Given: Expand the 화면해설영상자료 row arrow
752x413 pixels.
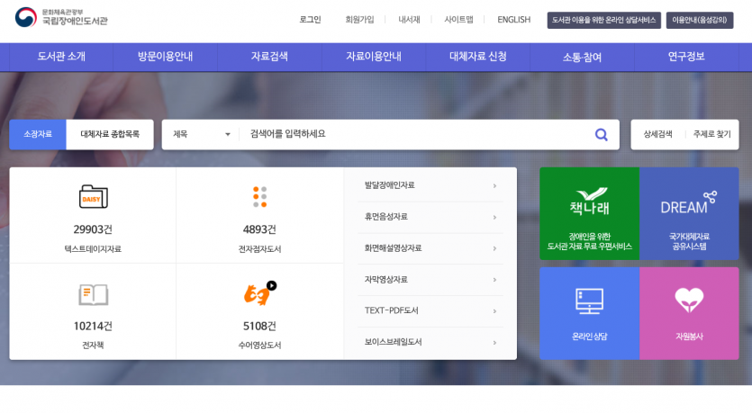Looking at the screenshot, I should [x=494, y=248].
